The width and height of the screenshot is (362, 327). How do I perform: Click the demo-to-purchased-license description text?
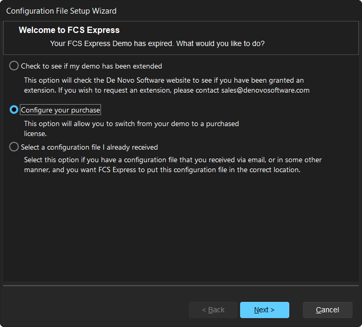pos(131,123)
